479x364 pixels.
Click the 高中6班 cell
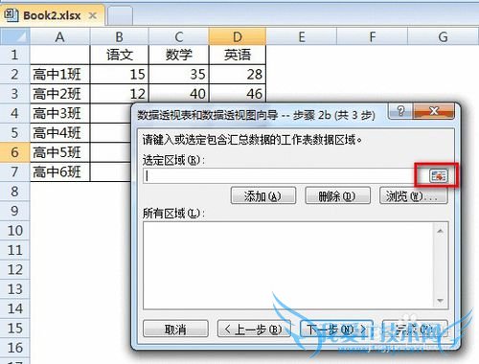[60, 171]
